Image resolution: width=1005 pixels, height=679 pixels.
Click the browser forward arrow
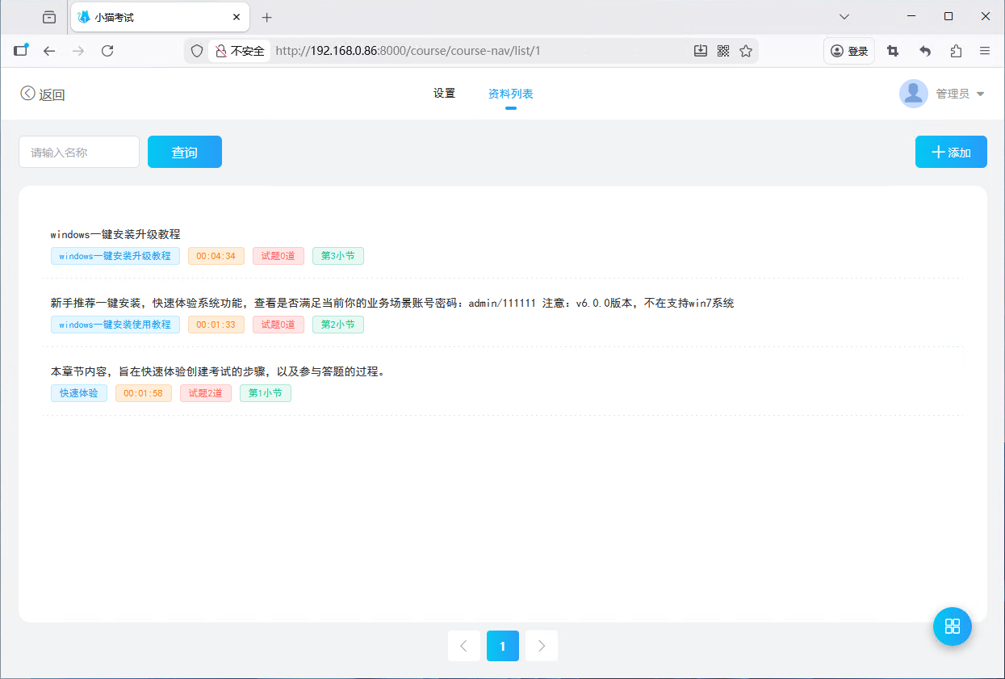click(x=78, y=51)
